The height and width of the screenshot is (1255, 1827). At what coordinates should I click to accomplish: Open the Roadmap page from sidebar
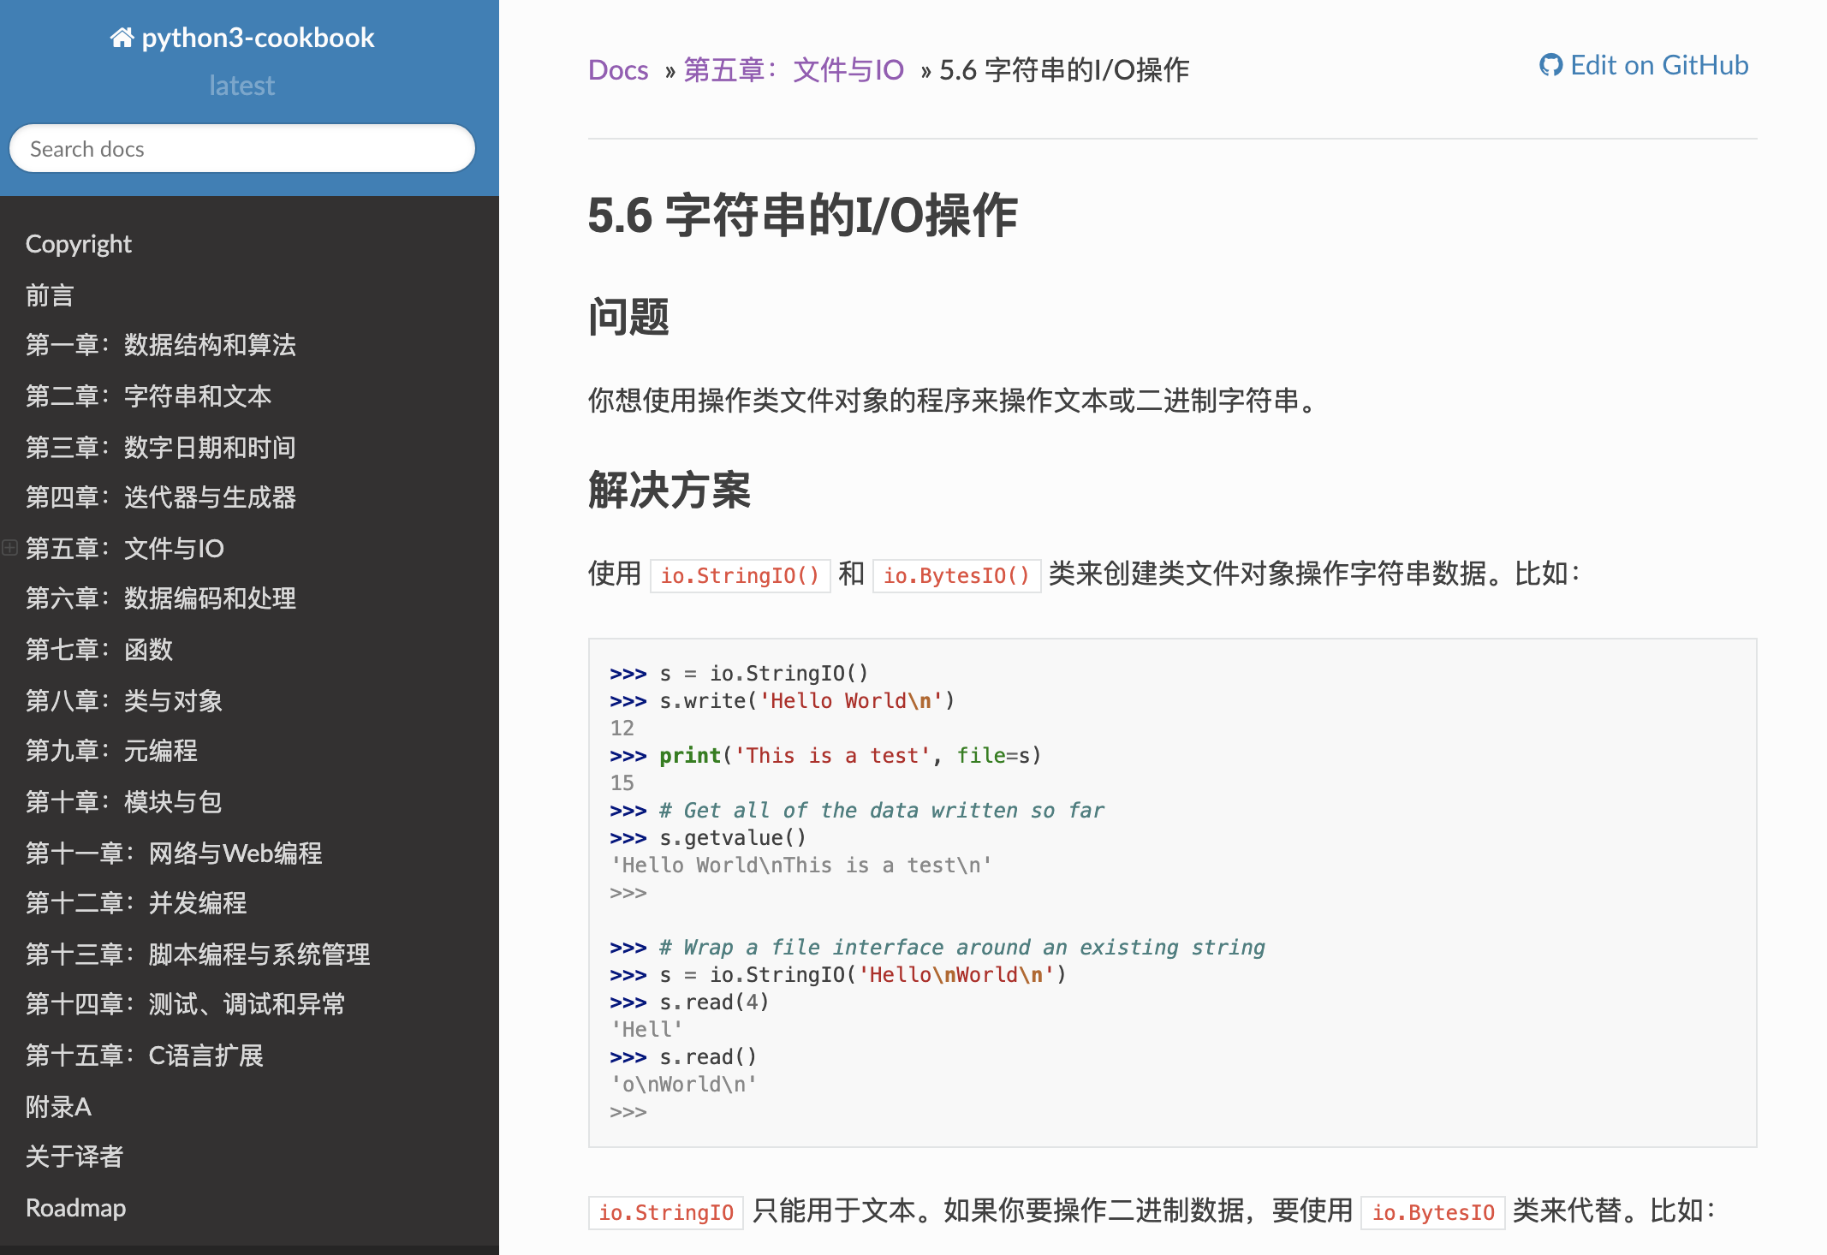[x=75, y=1207]
